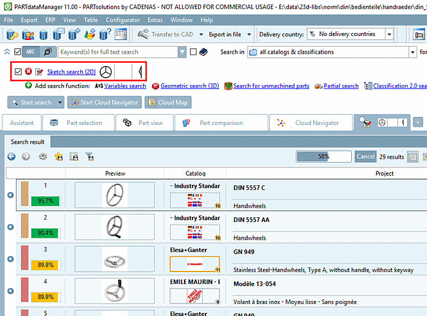
Task: Open the Configurator menu
Action: pyautogui.click(x=123, y=20)
